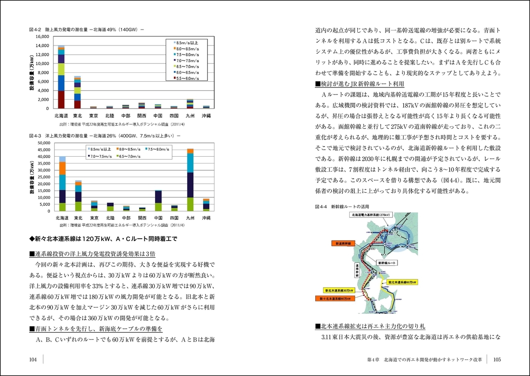The height and width of the screenshot is (376, 530).
Task: Click the yellow 現北本連系線60万kW map label
Action: click(403, 281)
